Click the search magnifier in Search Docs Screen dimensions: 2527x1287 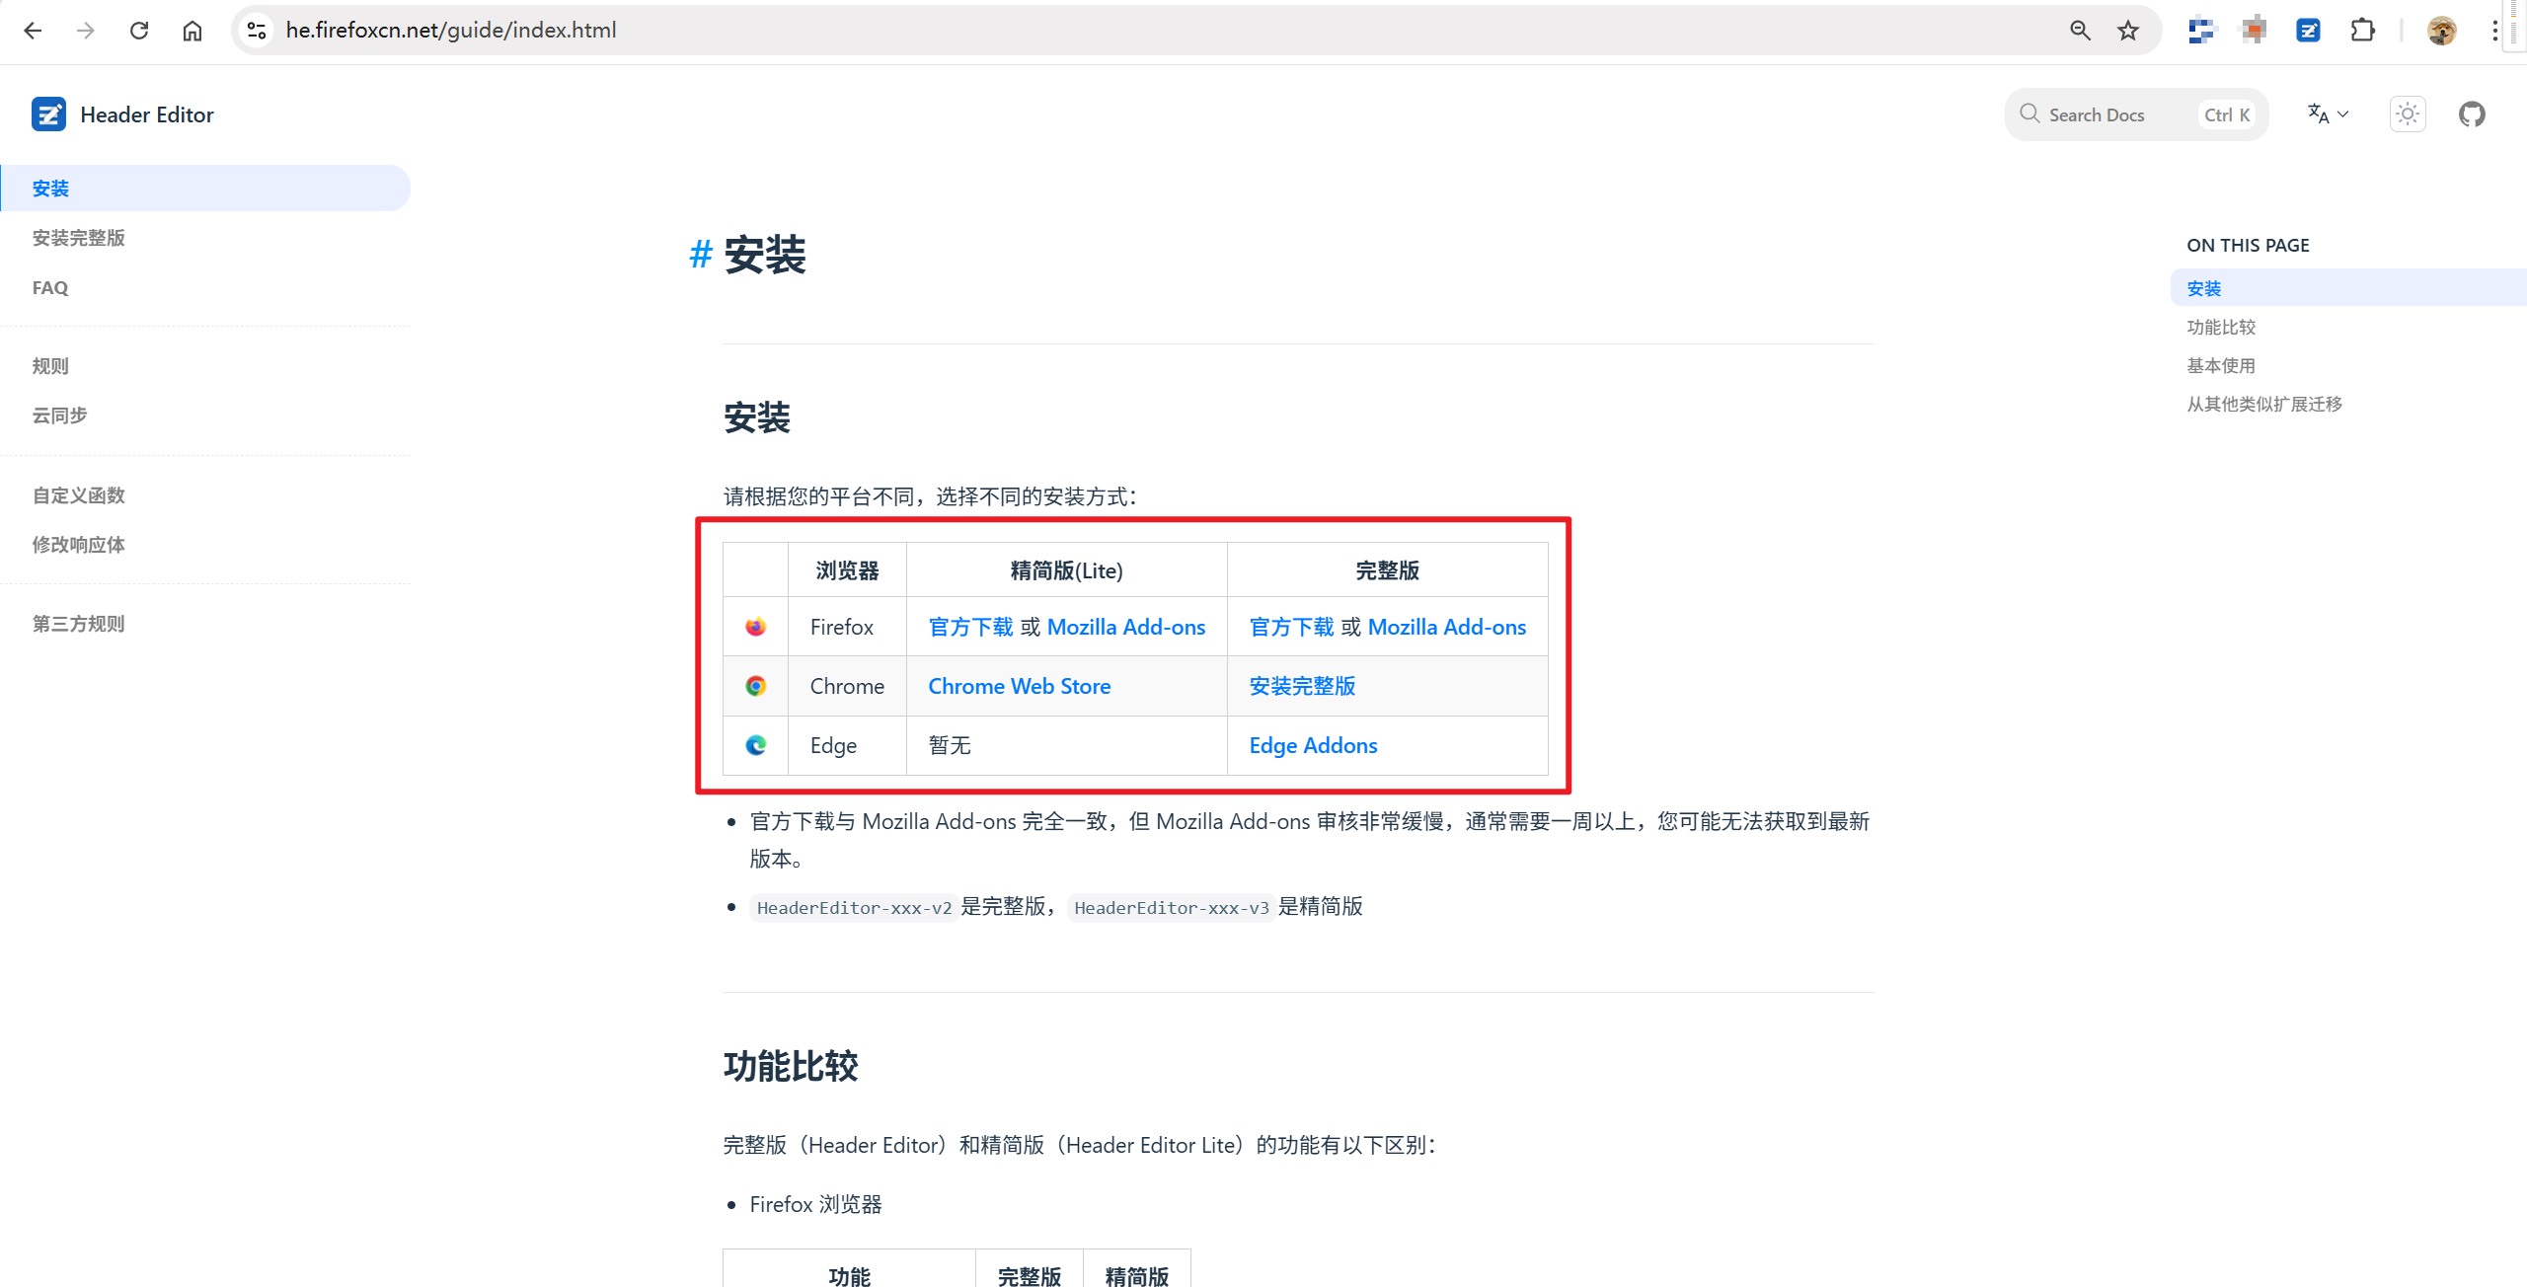click(2029, 114)
